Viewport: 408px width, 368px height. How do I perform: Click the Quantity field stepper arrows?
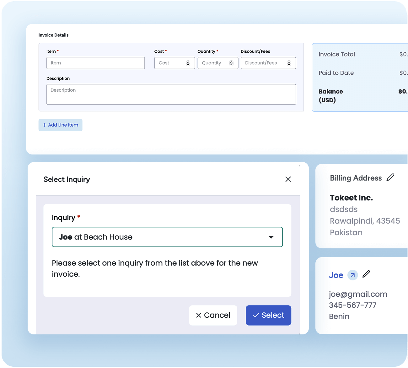point(231,63)
